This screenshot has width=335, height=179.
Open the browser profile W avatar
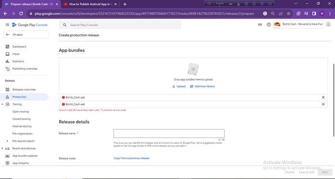[322, 14]
